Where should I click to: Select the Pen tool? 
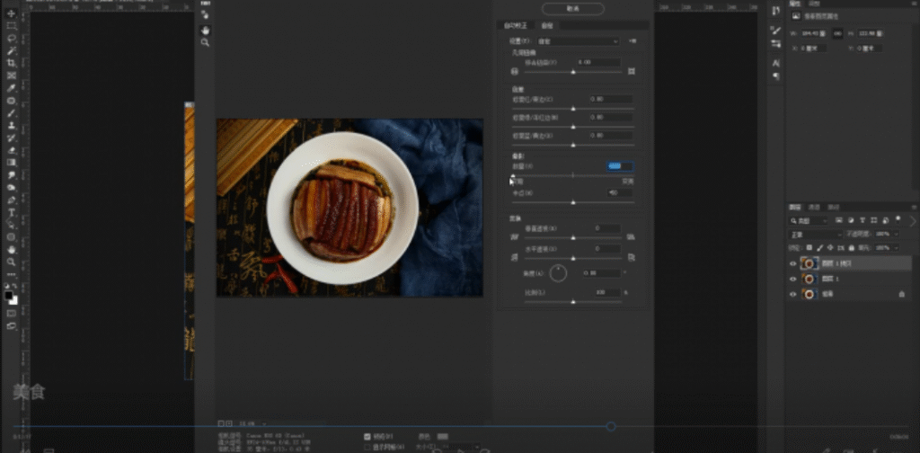click(x=11, y=200)
